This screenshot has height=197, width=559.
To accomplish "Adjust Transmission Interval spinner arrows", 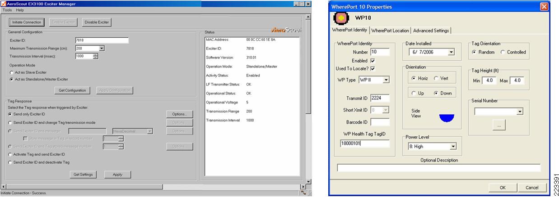I will 95,56.
